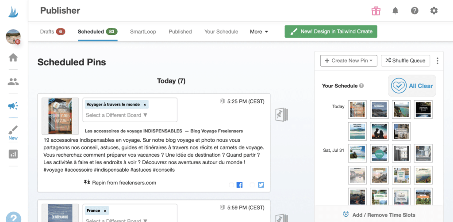Viewport: 453px width, 222px height.
Task: Open the notifications bell icon
Action: coord(395,11)
